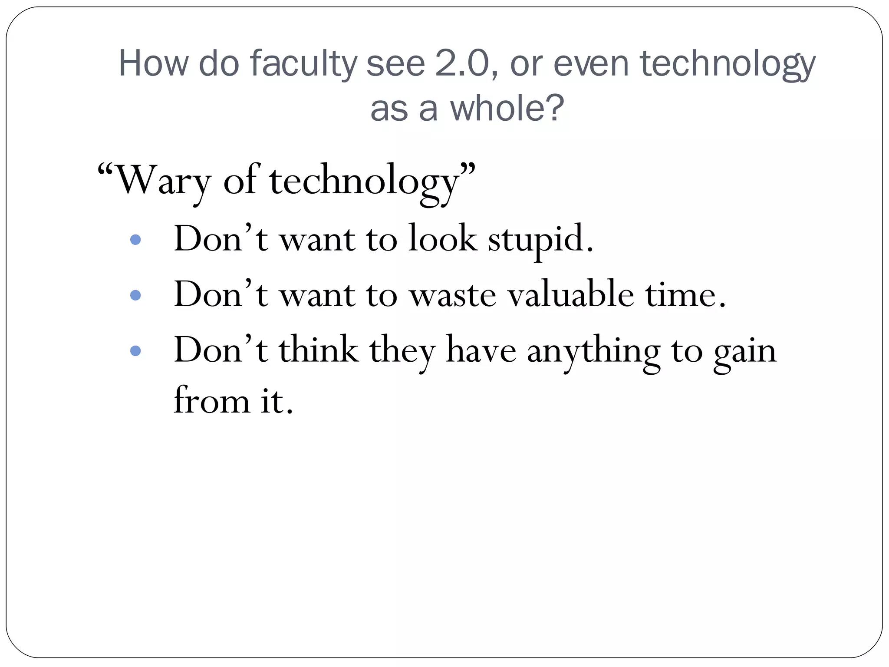This screenshot has height=667, width=889.
Task: Click the title's second line 'as a whole?'
Action: [x=467, y=108]
